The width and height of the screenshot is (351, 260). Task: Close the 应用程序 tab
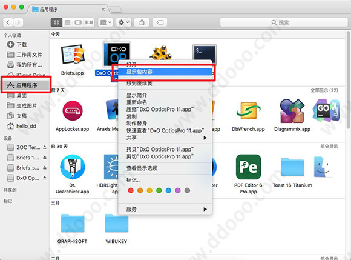tap(103, 10)
